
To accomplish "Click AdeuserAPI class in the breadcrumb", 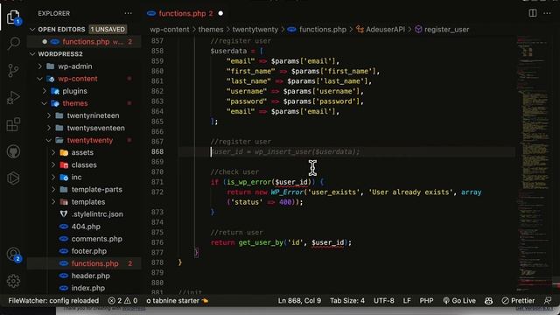I will (385, 29).
